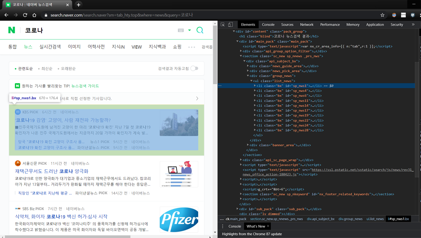The height and width of the screenshot is (238, 421).
Task: Collapse the section sc_new sp_nnews node
Action: [241, 56]
